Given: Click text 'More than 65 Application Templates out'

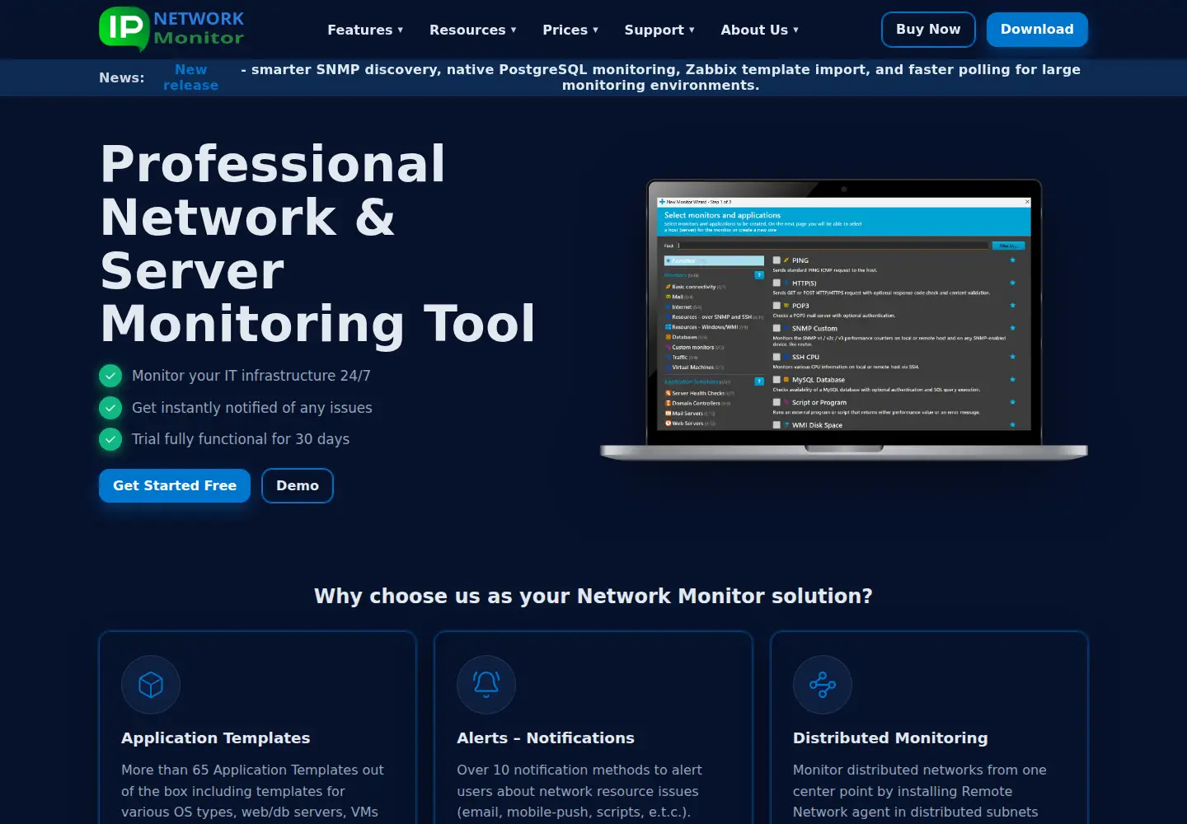Looking at the screenshot, I should (x=252, y=770).
